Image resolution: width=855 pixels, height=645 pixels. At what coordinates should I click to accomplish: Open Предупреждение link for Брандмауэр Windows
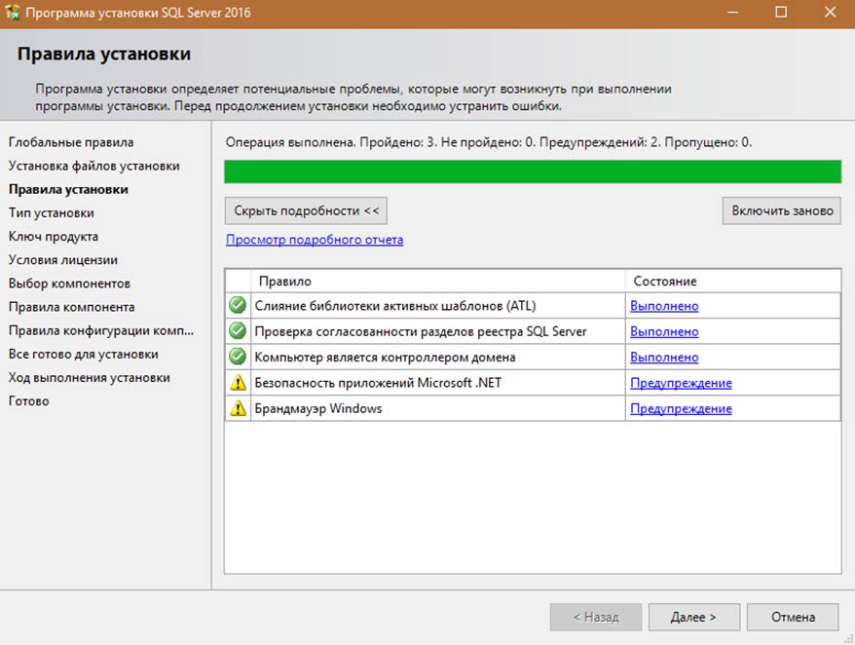point(681,408)
